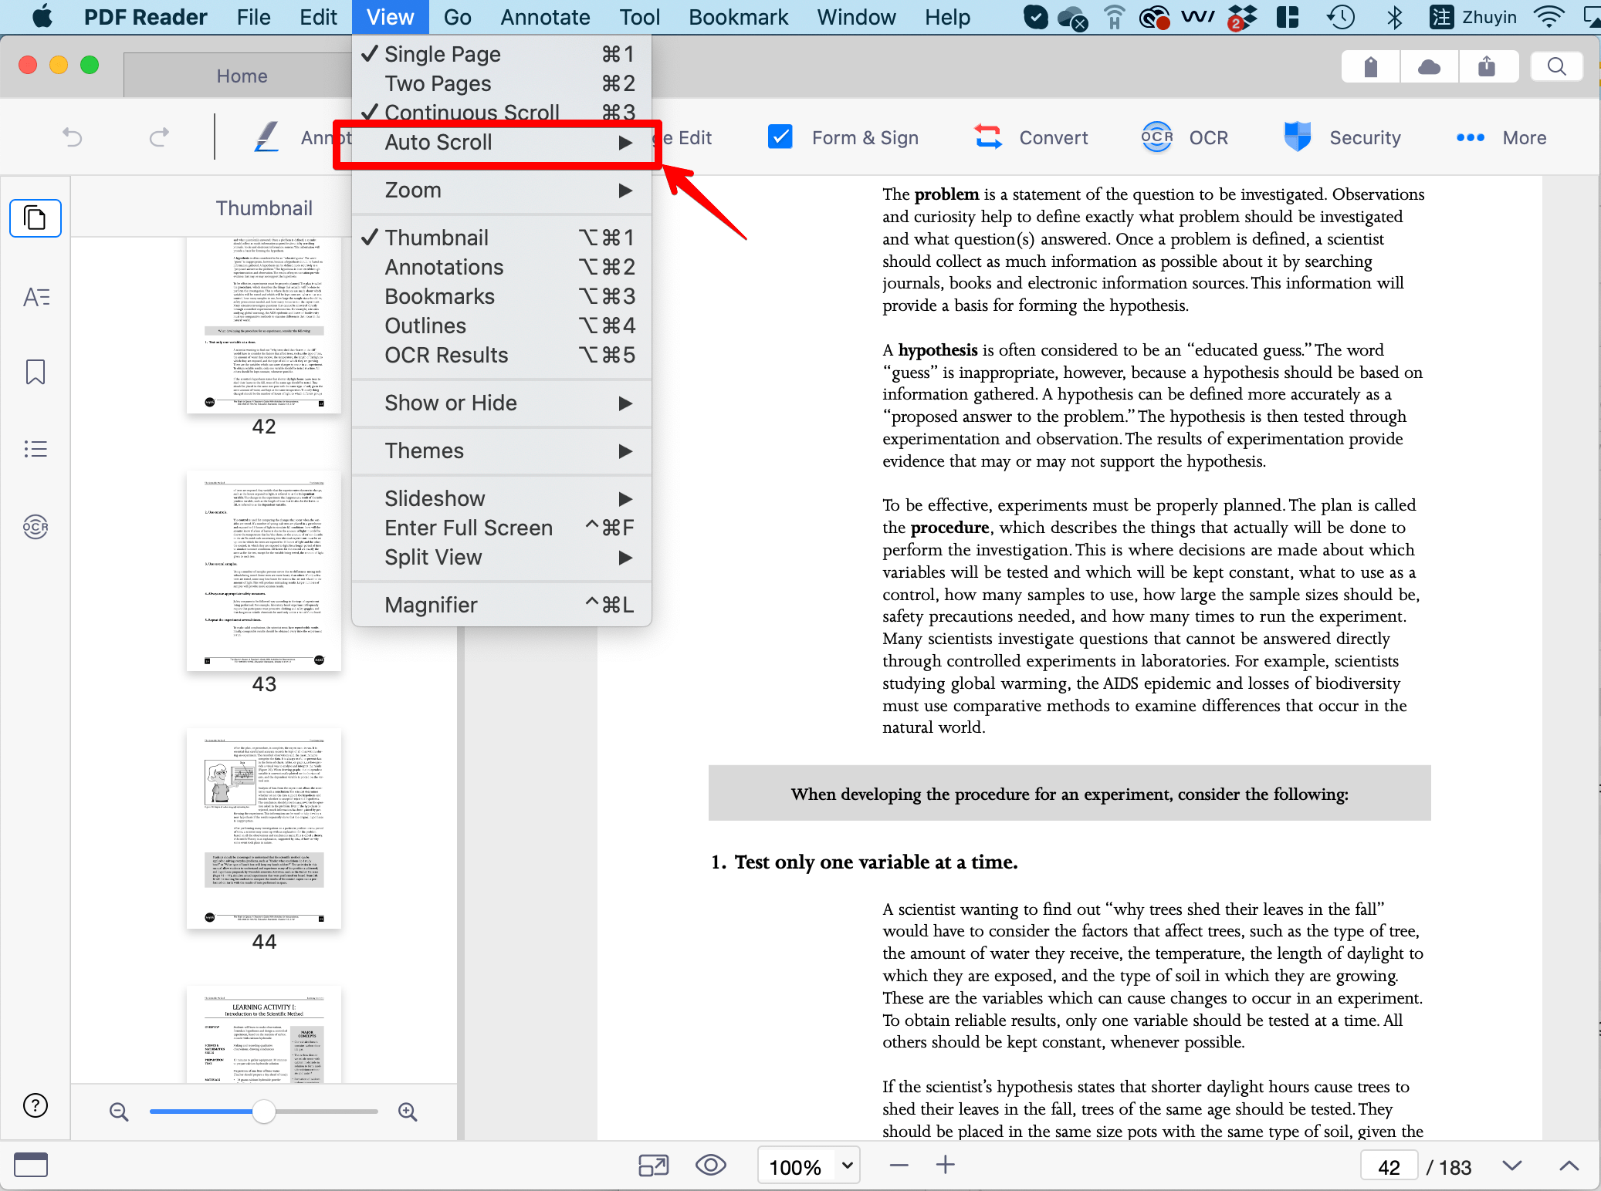Click the undo arrow in the toolbar
This screenshot has height=1191, width=1601.
pyautogui.click(x=72, y=137)
